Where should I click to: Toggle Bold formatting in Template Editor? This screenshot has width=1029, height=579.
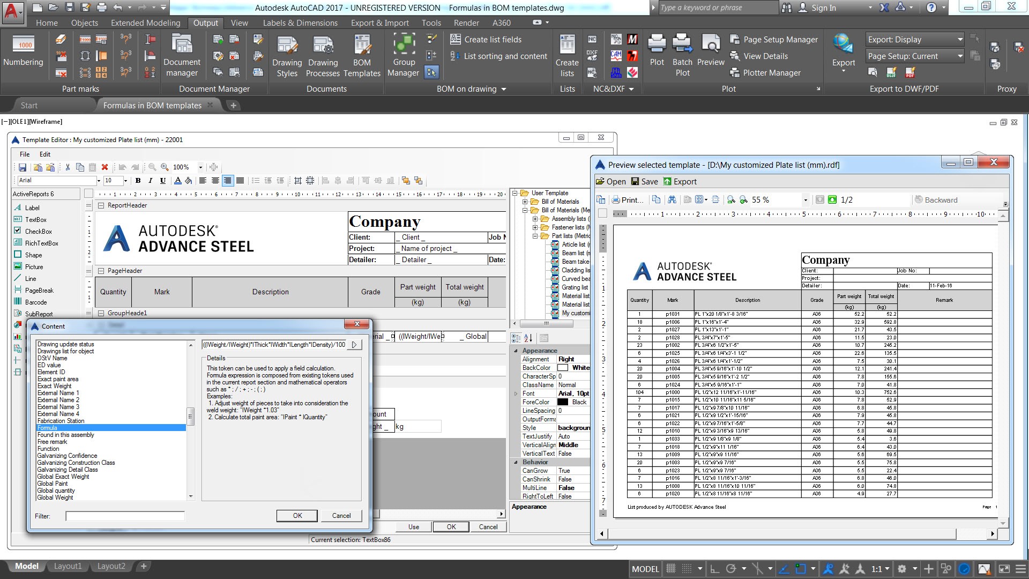tap(138, 181)
